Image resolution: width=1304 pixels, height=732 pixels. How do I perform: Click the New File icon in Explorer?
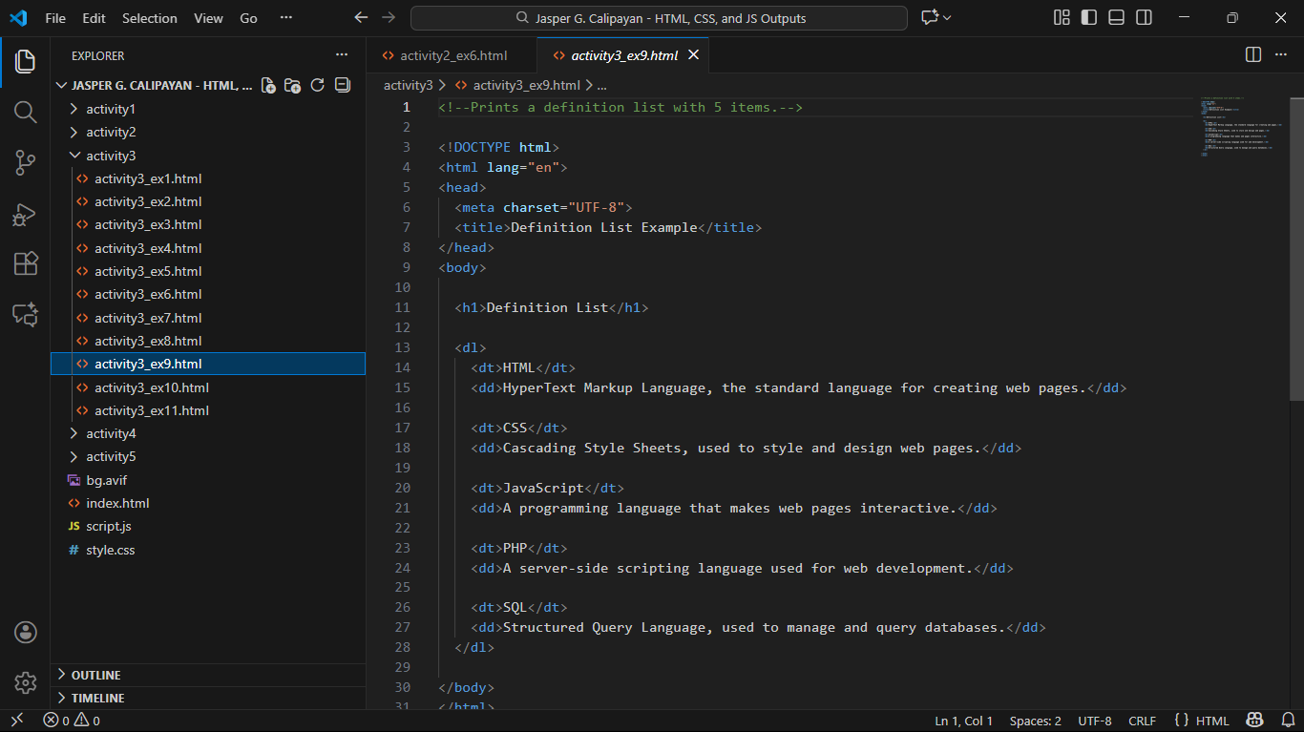pyautogui.click(x=268, y=85)
